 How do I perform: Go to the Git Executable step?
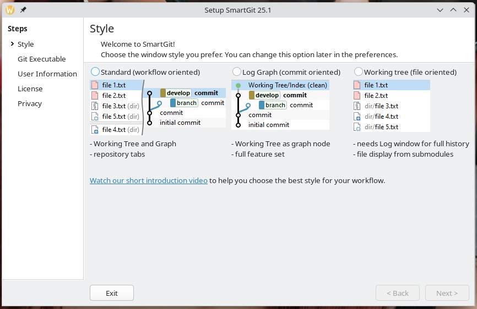point(41,59)
